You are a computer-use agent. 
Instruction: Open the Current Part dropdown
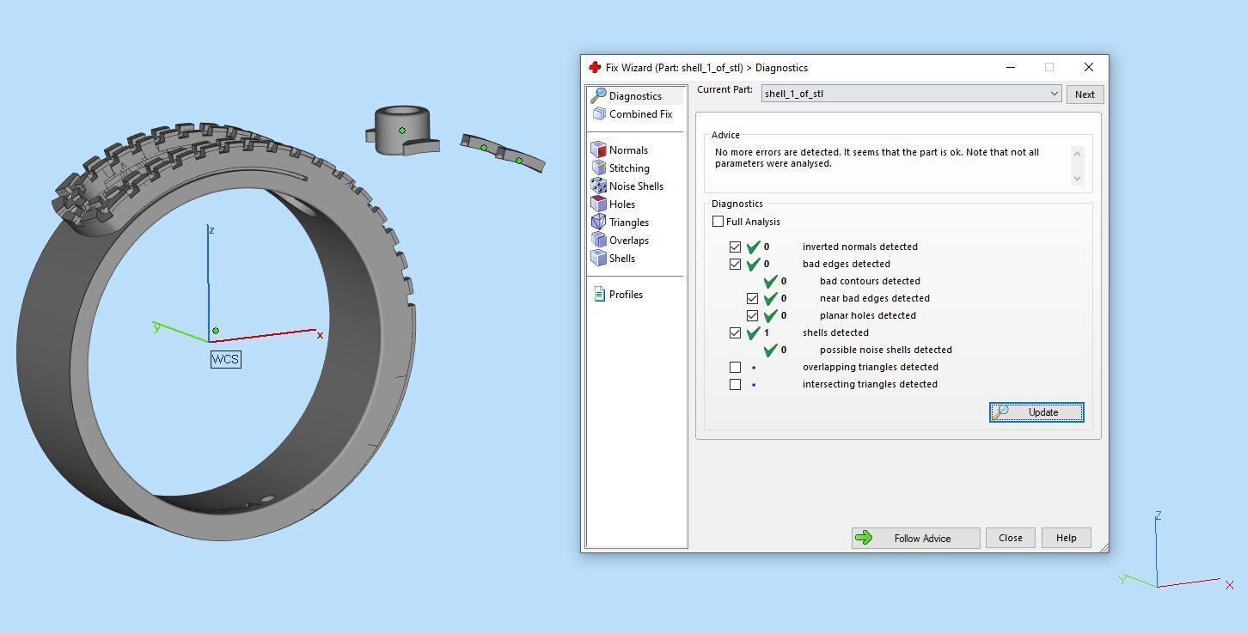[x=911, y=94]
